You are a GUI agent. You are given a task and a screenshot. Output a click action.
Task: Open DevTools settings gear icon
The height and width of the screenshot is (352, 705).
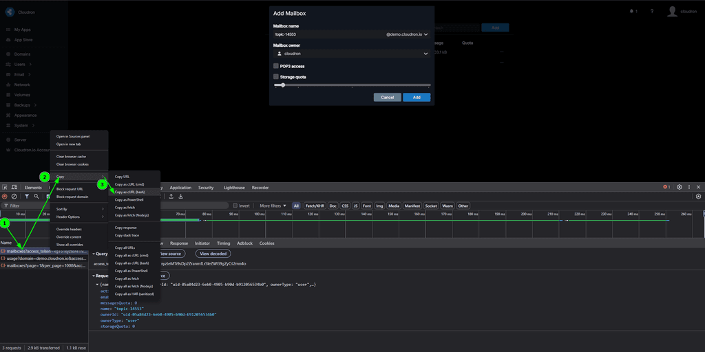[x=680, y=187]
